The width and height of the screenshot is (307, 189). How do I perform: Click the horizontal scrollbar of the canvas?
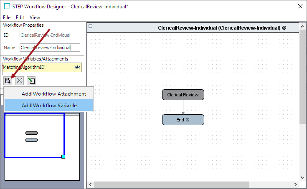click(171, 184)
